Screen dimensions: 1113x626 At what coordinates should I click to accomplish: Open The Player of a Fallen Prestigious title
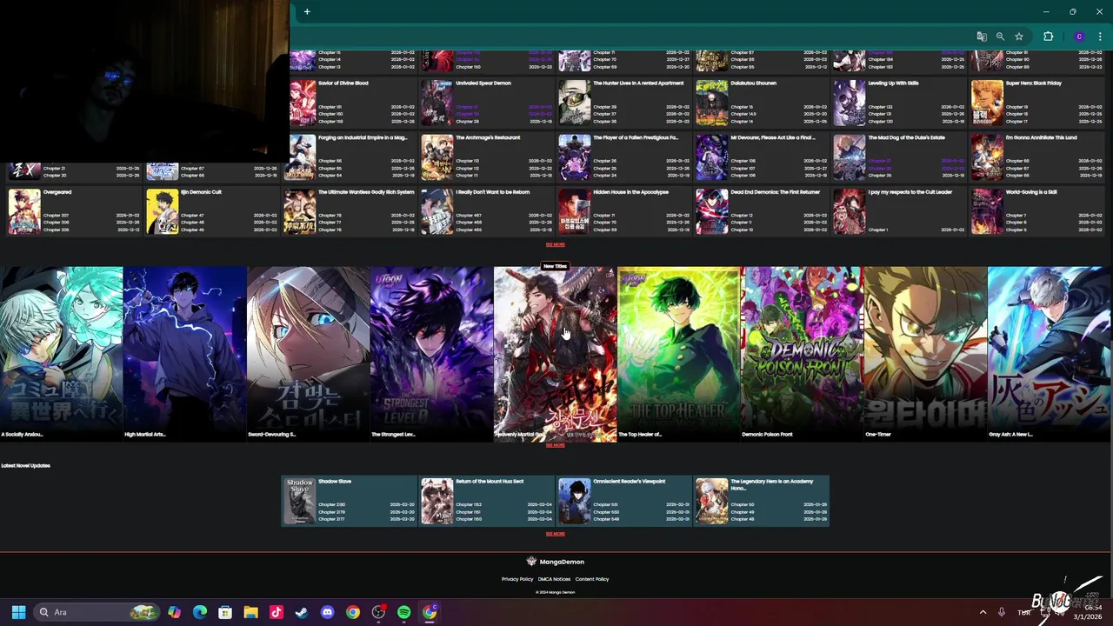click(636, 137)
